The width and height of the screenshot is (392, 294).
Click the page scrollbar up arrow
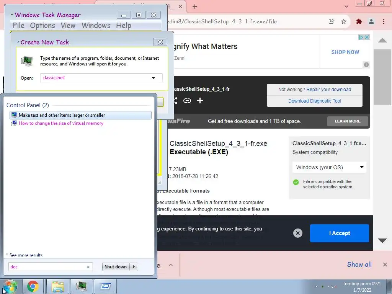pos(382,40)
